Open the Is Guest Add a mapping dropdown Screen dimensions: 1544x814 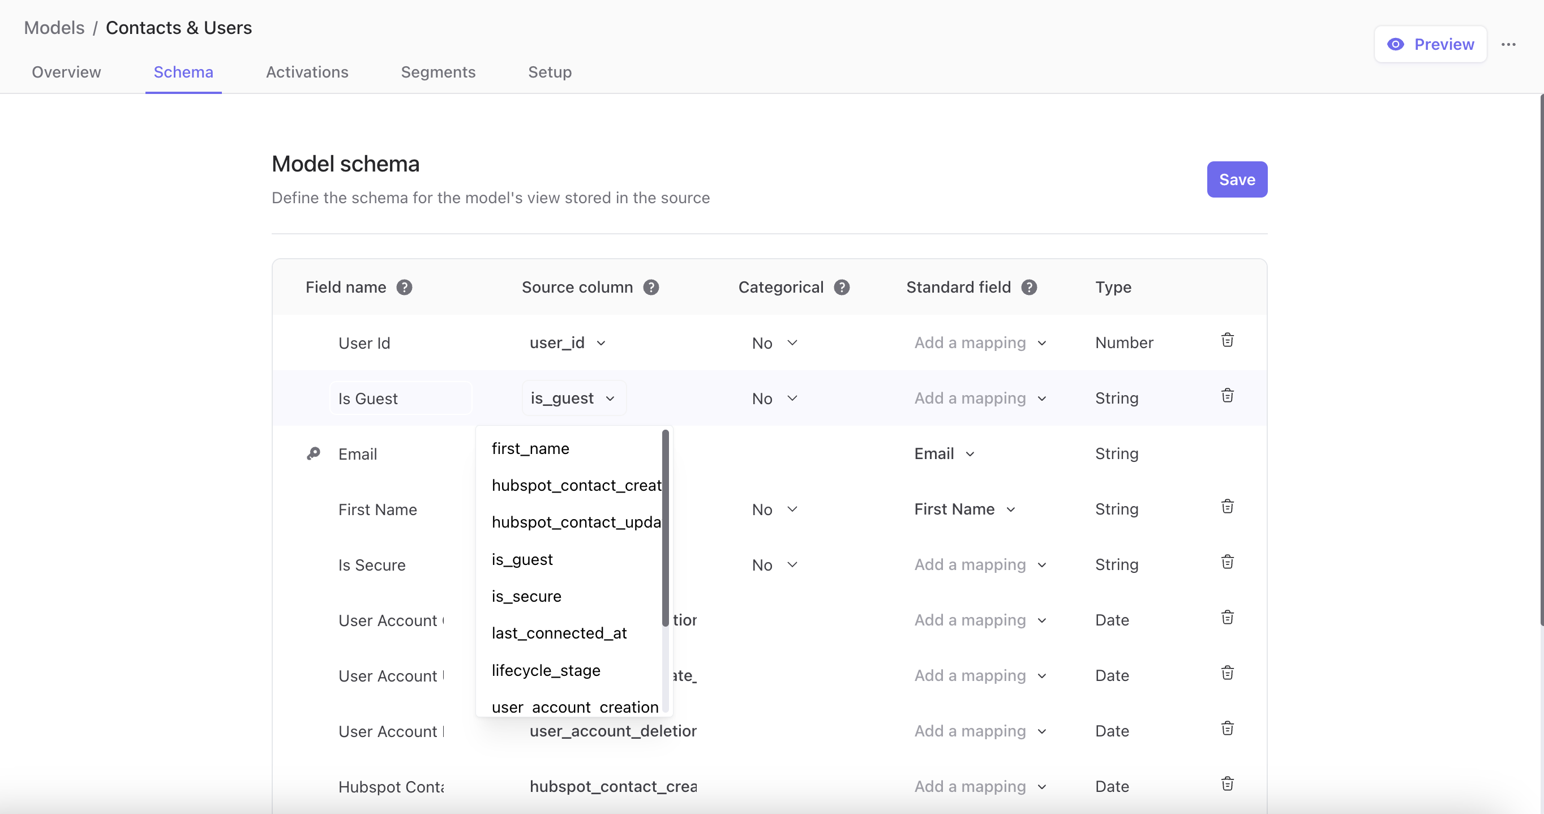coord(980,399)
